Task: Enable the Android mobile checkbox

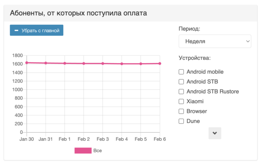Action: [x=182, y=72]
